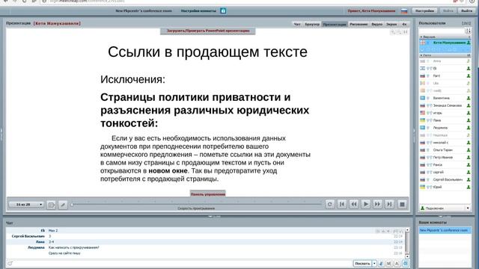The height and width of the screenshot is (269, 479).
Task: Click the flag icon next to Юрий
Action: 422,187
